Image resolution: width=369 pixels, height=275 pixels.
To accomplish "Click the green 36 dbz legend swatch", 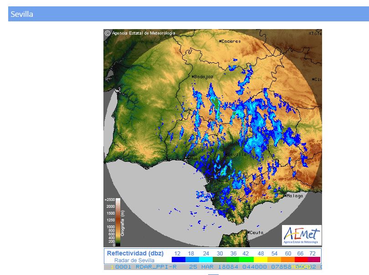I will pyautogui.click(x=233, y=260).
